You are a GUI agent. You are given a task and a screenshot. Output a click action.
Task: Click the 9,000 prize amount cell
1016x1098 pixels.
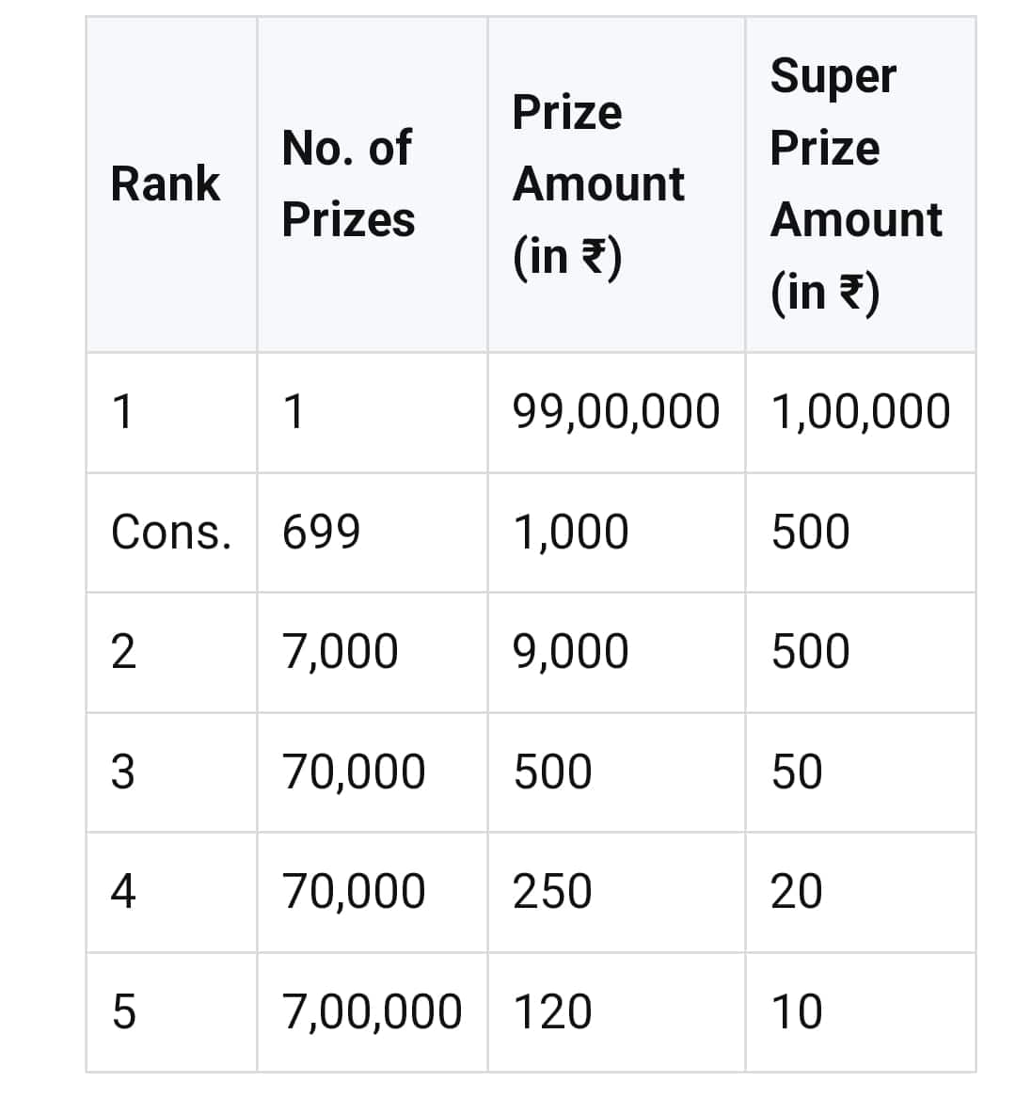[617, 653]
